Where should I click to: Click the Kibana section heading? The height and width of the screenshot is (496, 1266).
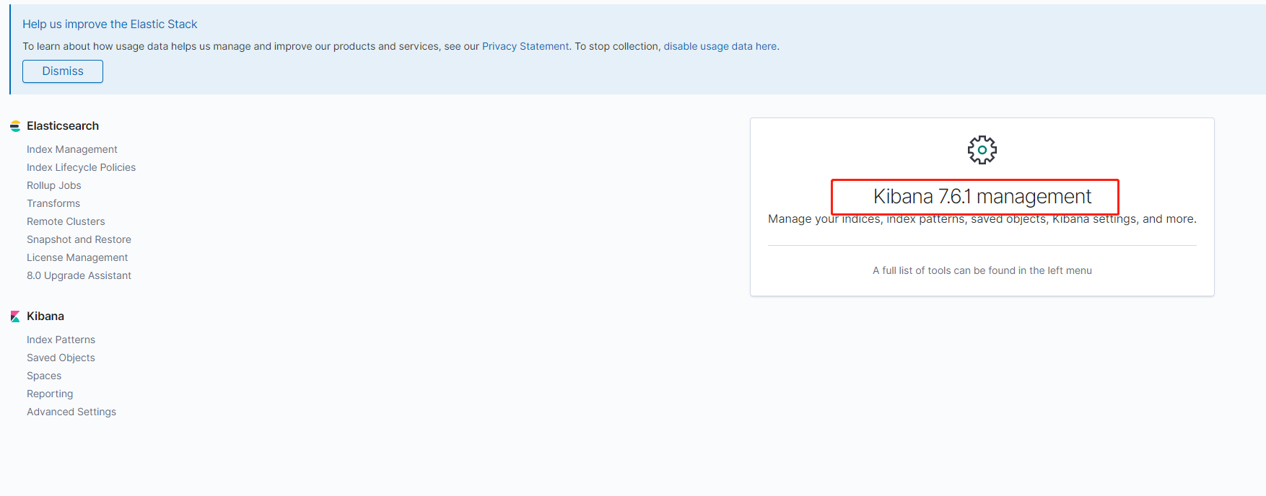click(45, 316)
